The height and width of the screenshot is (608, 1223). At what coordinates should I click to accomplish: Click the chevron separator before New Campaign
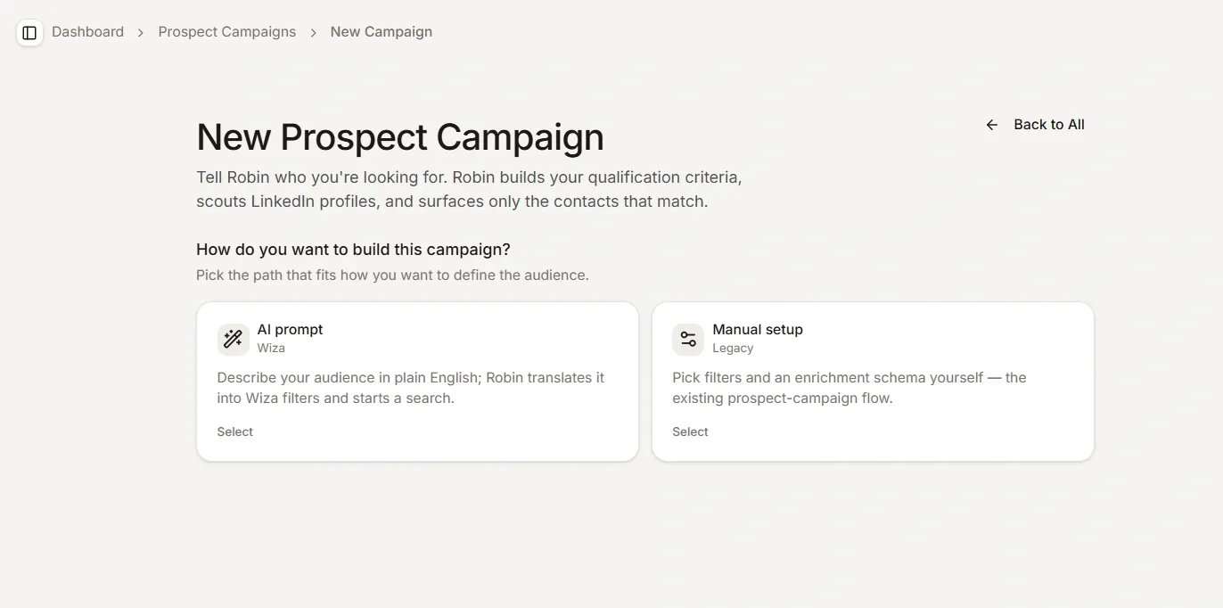[313, 32]
